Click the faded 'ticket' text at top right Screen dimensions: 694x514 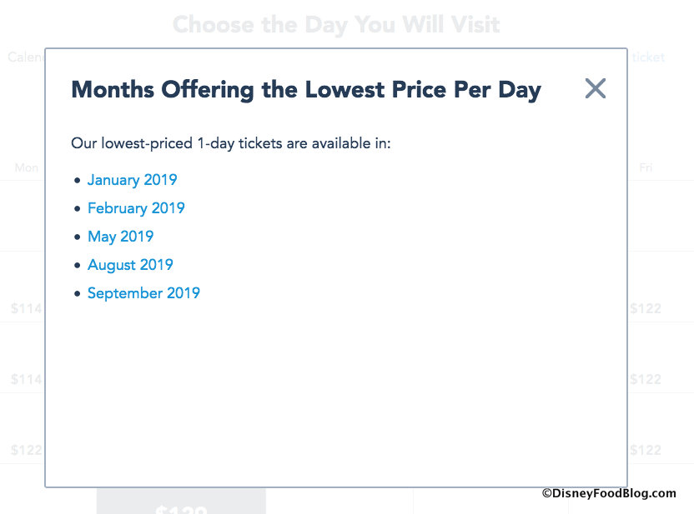click(648, 57)
